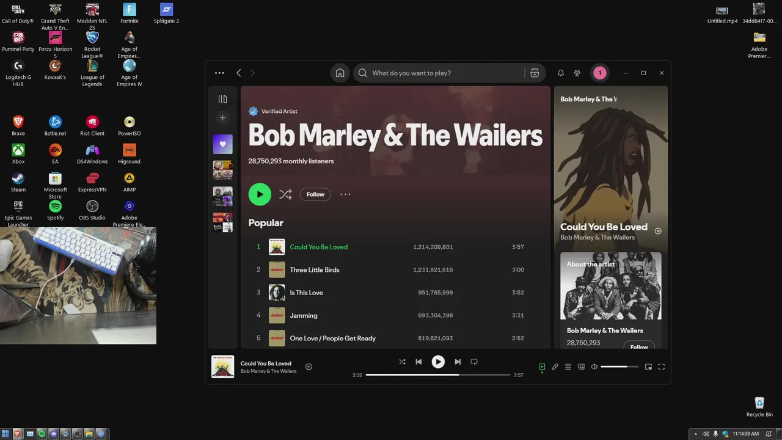Open What's New notifications bell
The image size is (782, 440).
point(560,73)
